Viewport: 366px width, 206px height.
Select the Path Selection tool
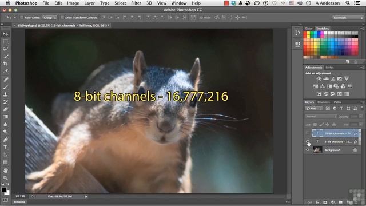5,154
